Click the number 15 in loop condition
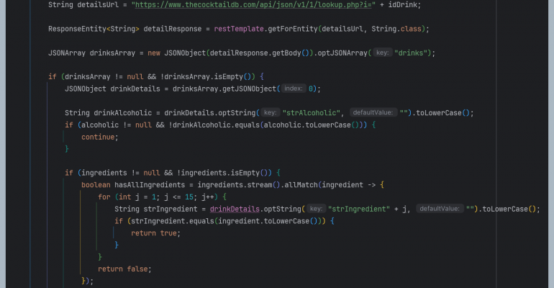This screenshot has width=554, height=288. (x=189, y=197)
